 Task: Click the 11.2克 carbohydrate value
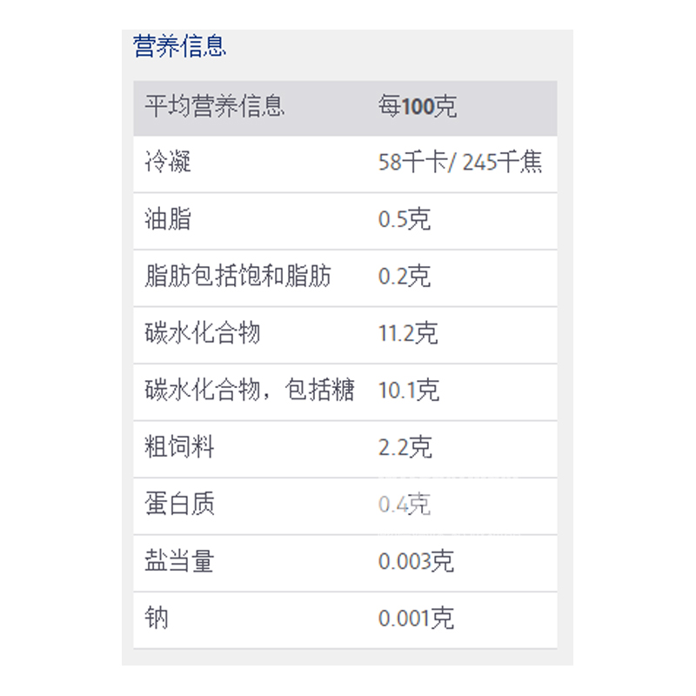(408, 334)
